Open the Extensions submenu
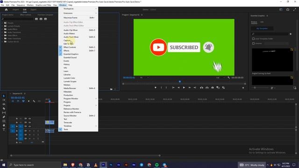 pos(78,13)
